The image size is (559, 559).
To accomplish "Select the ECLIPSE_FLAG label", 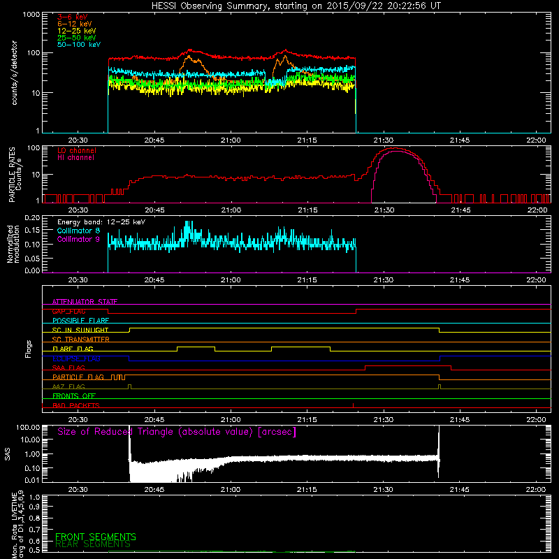I will 76,358.
